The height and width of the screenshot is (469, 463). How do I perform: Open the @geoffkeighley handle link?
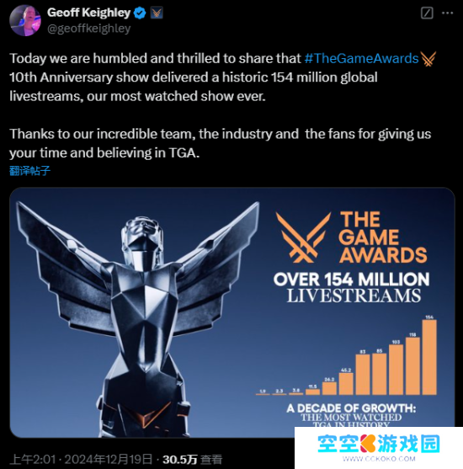[x=89, y=29]
